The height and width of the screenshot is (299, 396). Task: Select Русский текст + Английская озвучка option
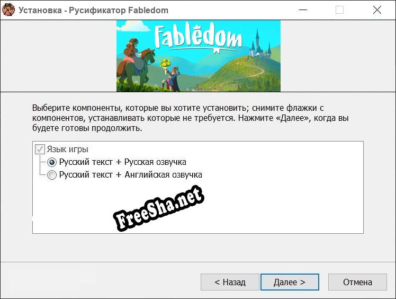point(52,175)
